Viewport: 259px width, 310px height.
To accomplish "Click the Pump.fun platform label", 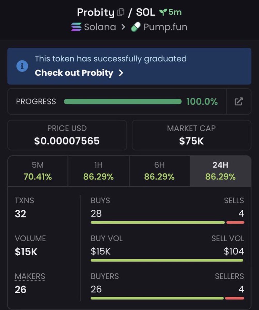I will (165, 27).
